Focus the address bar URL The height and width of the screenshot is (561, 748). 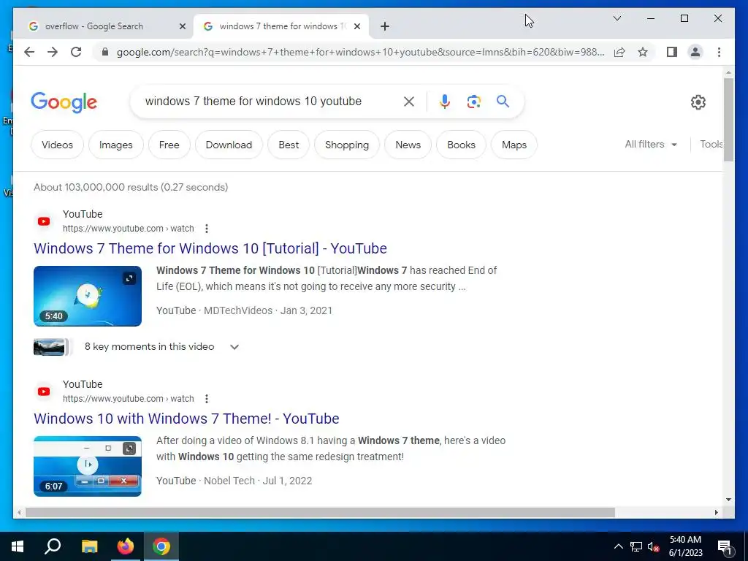[360, 52]
